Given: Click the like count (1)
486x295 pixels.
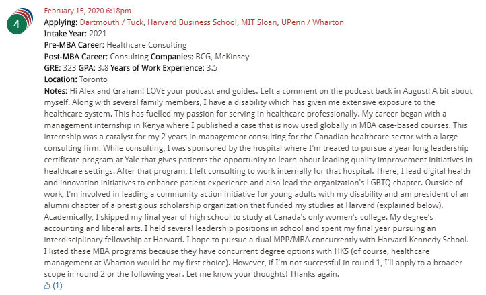Looking at the screenshot, I should pyautogui.click(x=57, y=286).
